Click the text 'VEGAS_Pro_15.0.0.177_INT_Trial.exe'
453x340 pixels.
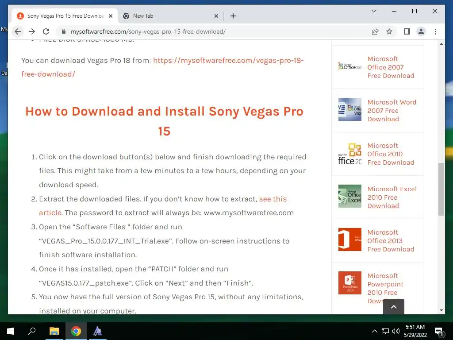point(105,241)
